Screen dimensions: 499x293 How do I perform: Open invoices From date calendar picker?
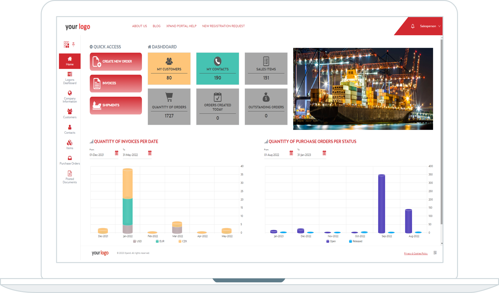[x=117, y=153]
